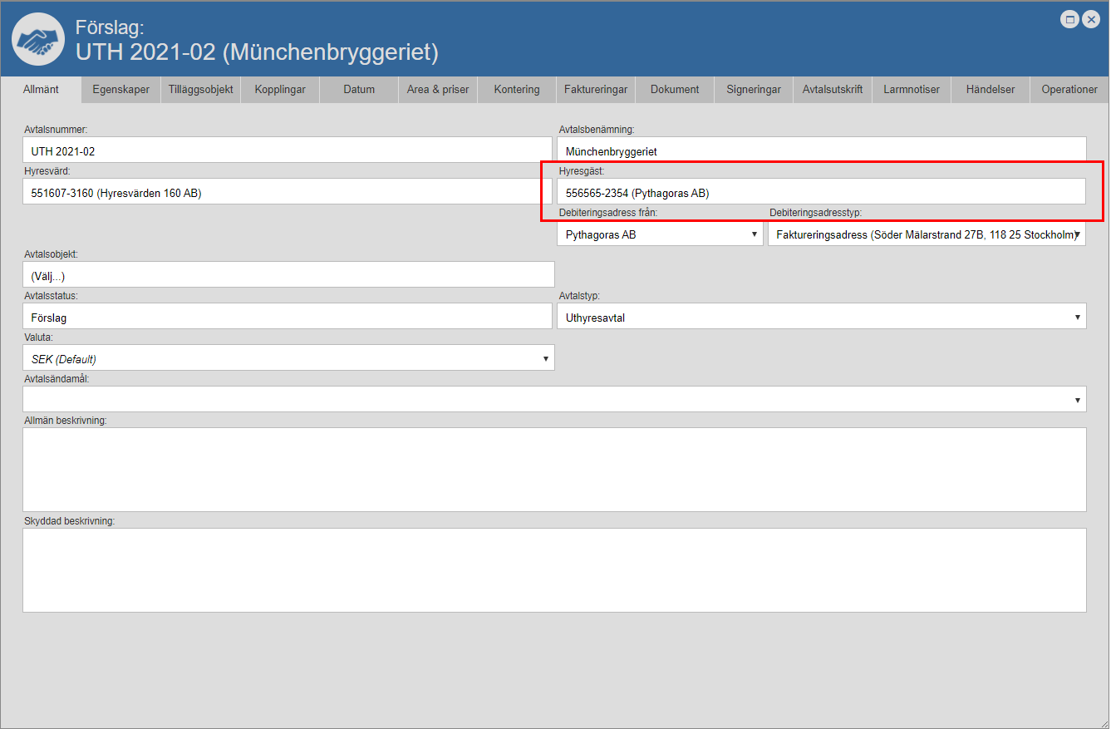Open the Faktureringar tab

pyautogui.click(x=596, y=90)
